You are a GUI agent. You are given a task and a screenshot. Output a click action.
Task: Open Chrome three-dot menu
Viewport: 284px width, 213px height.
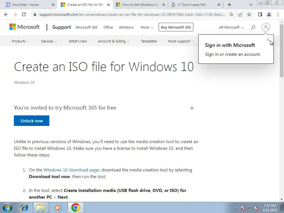(278, 14)
